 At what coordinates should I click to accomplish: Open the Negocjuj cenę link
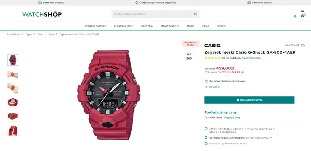(232, 118)
